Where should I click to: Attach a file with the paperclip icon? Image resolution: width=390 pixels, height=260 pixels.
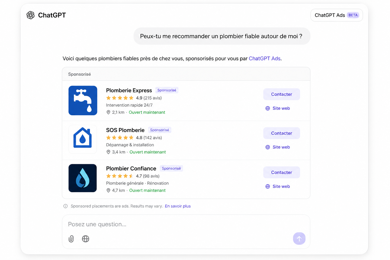pyautogui.click(x=71, y=239)
